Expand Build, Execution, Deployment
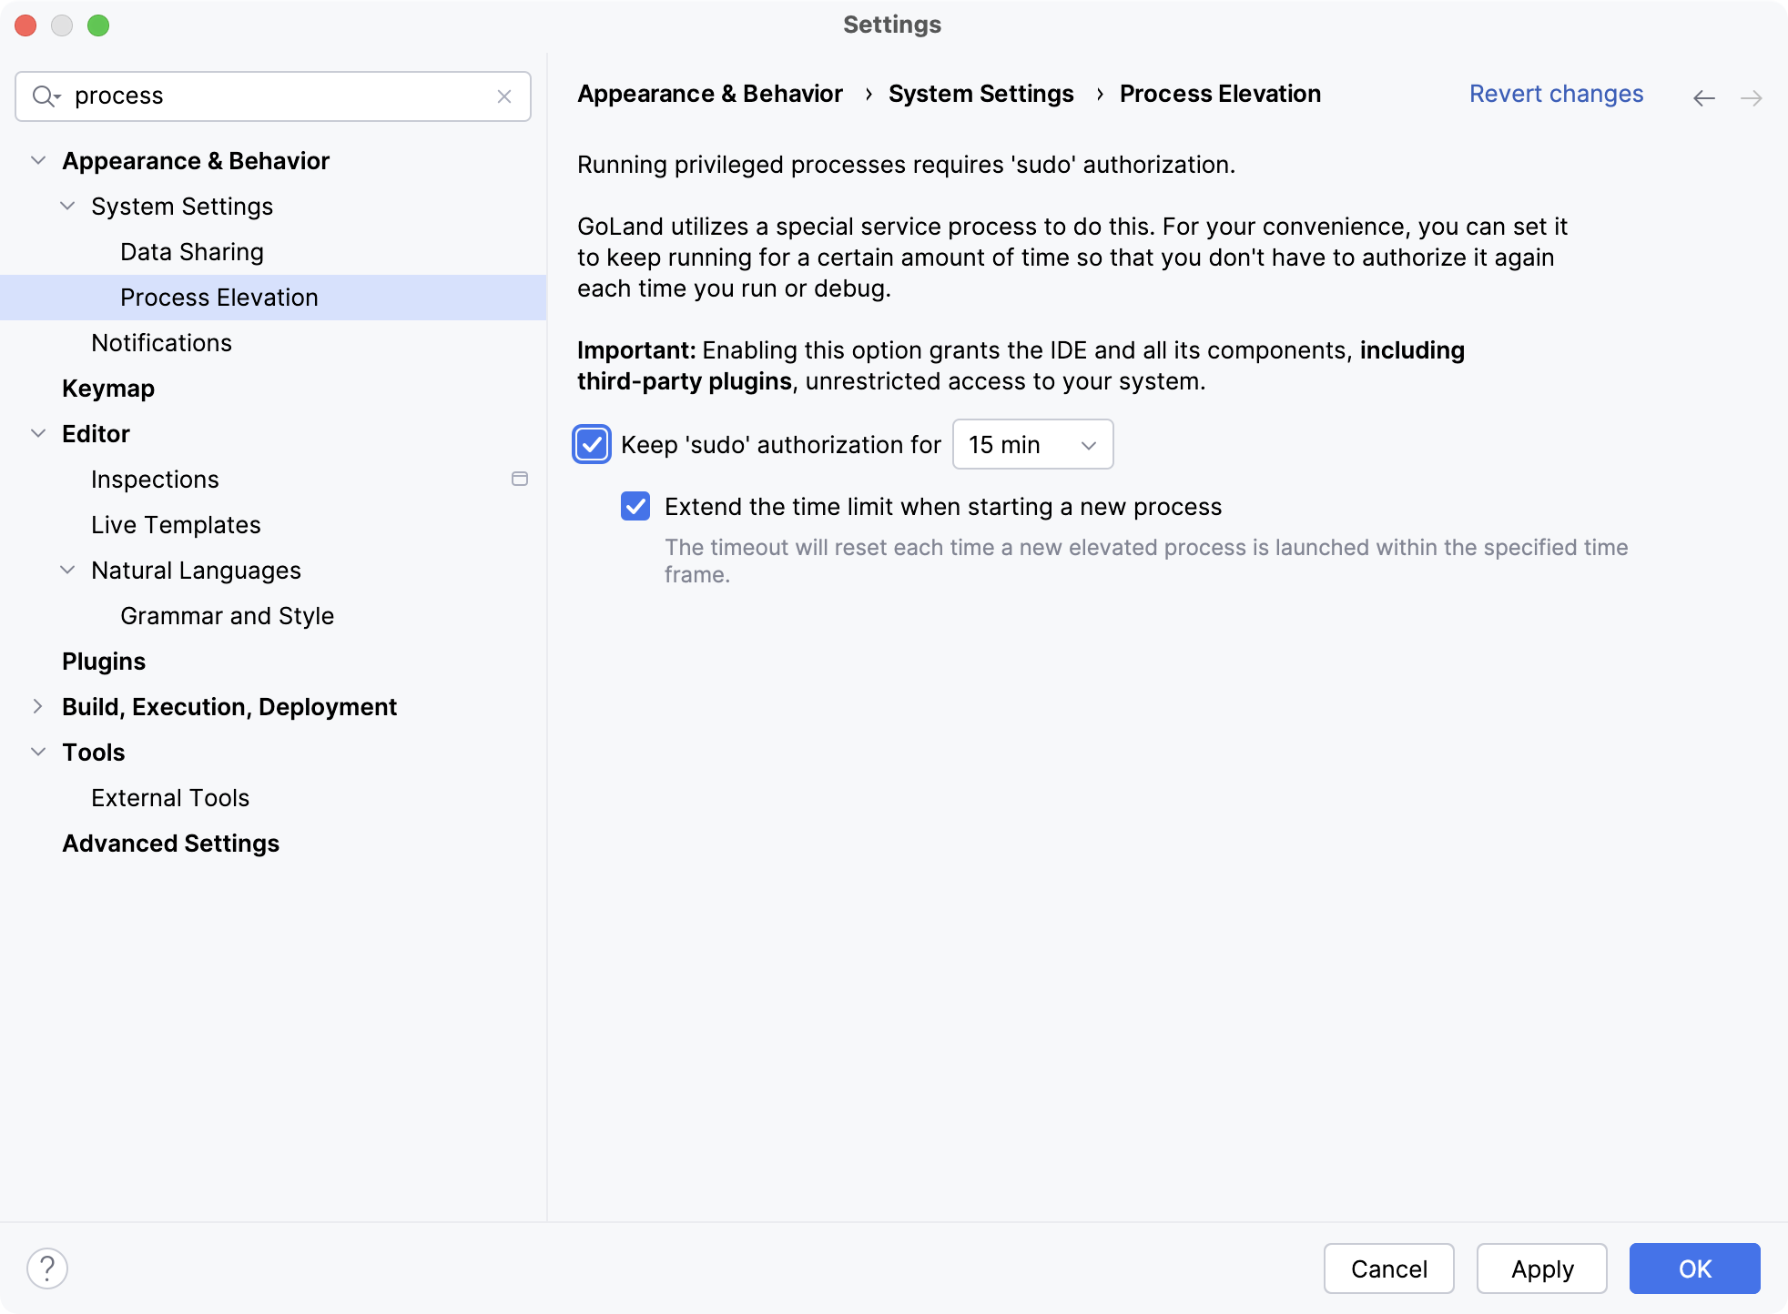The image size is (1788, 1314). click(37, 706)
